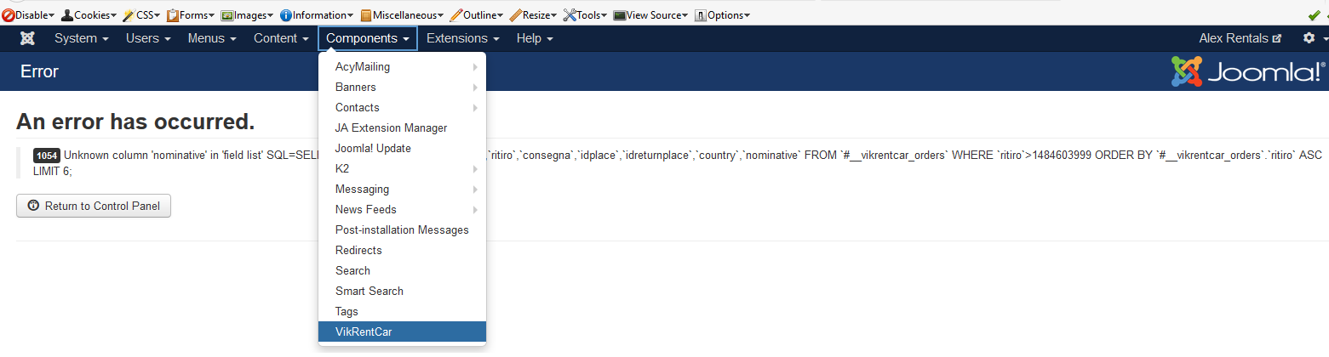Open the View Source toolbar menu
1329x357 pixels.
[650, 15]
